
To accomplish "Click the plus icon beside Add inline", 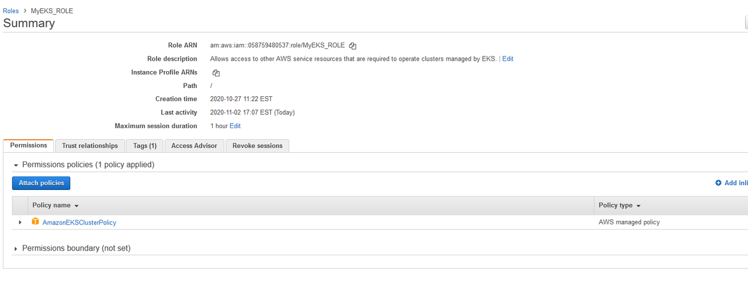I will [x=718, y=183].
